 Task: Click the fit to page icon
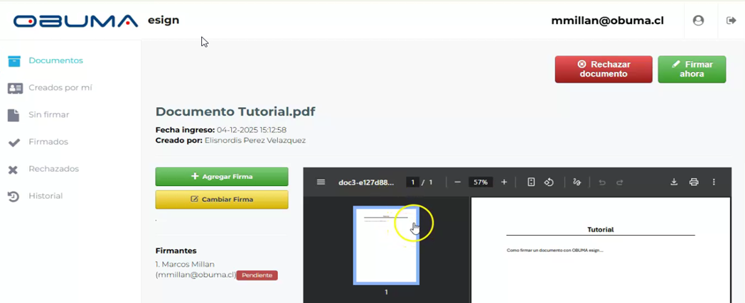click(x=531, y=182)
